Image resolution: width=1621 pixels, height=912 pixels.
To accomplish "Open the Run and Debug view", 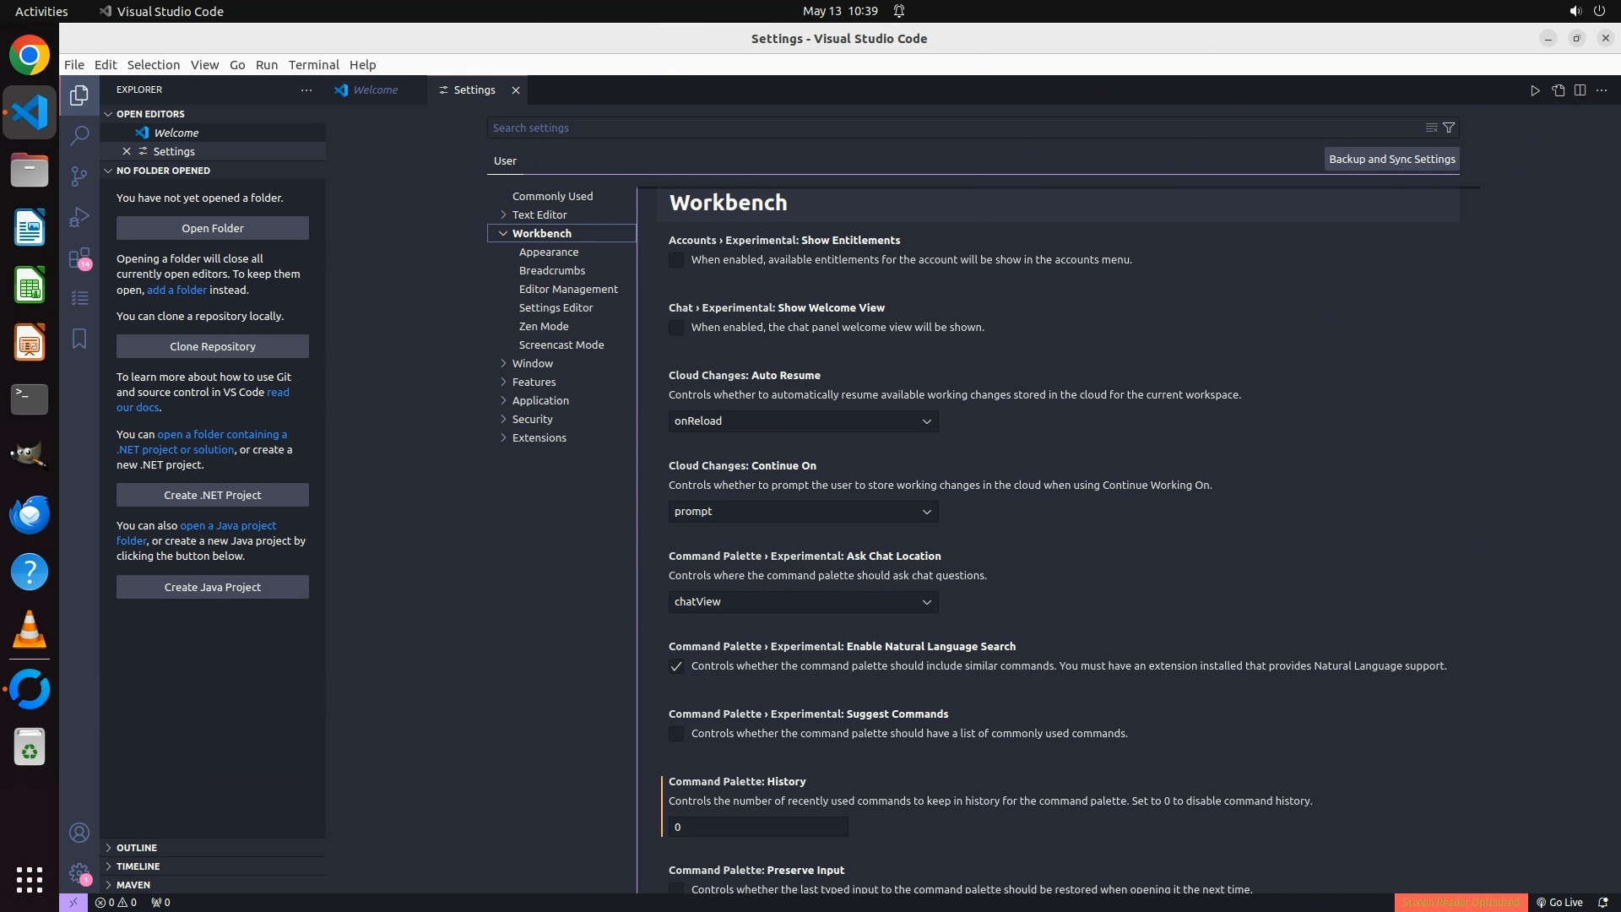I will 79,217.
